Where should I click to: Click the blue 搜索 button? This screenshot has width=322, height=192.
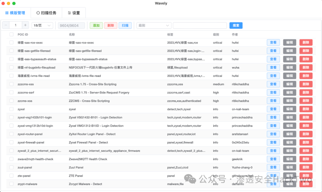coord(236,25)
